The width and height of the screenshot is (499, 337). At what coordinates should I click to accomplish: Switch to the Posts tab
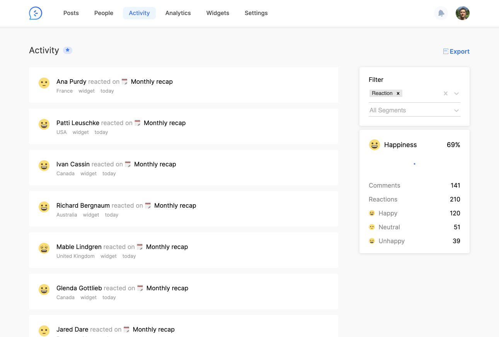(71, 13)
